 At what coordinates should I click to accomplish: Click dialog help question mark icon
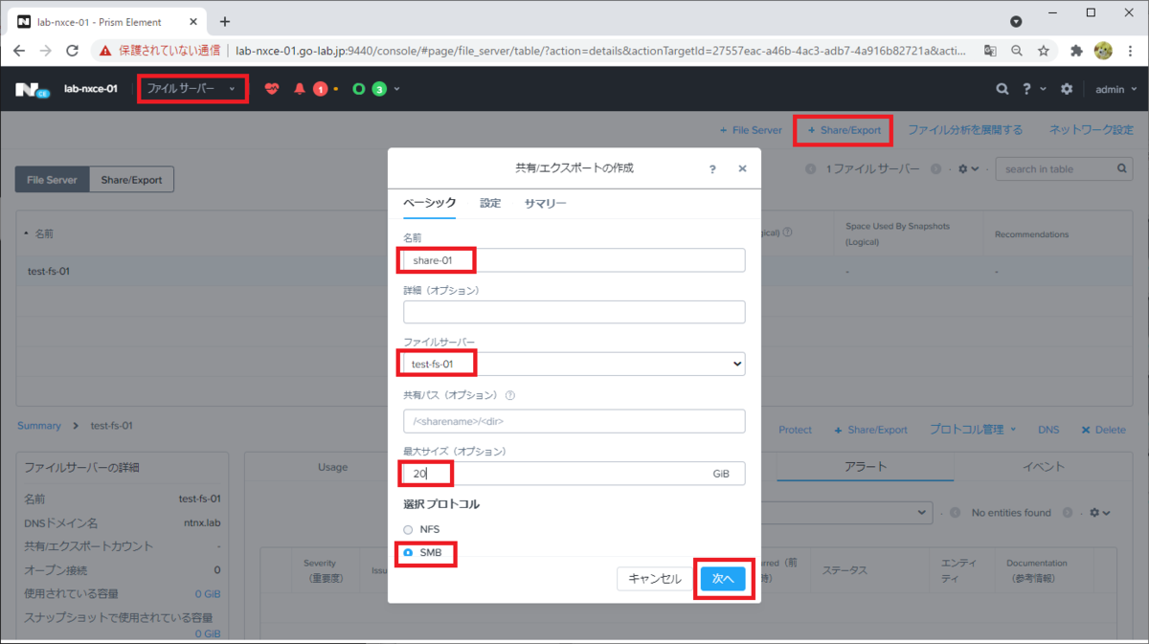(712, 168)
